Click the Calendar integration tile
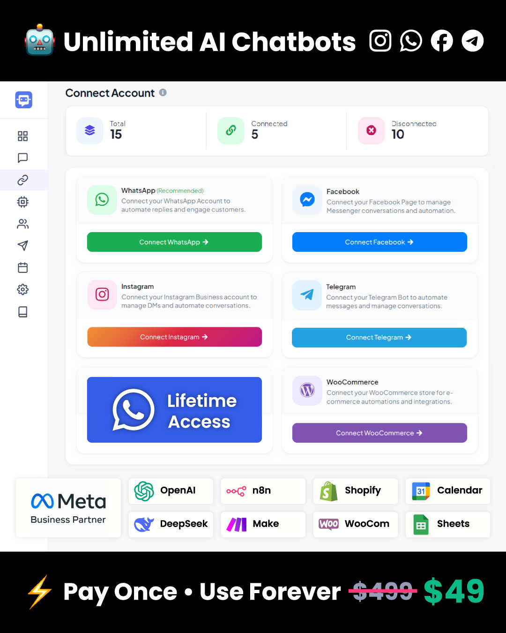The image size is (506, 633). [x=448, y=491]
